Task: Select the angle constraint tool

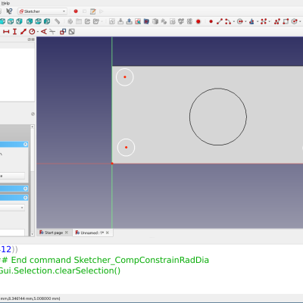Action: tap(44, 32)
